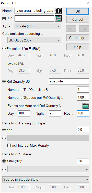Open the Geometry dialog
The image size is (92, 193).
pos(78,38)
